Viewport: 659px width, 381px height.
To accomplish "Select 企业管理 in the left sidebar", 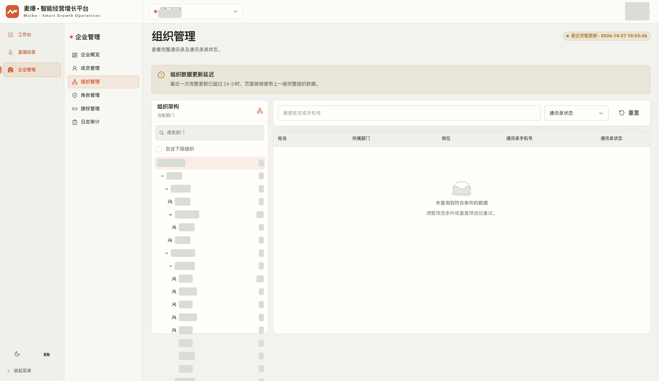I will [32, 70].
